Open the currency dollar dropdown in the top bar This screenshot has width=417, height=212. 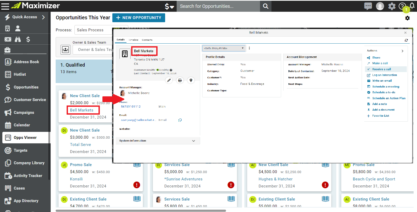pos(169,6)
